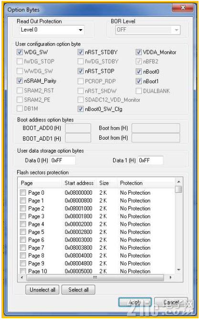Toggle the nRST_STDBY checkbox
200x320 pixels.
(x=81, y=52)
